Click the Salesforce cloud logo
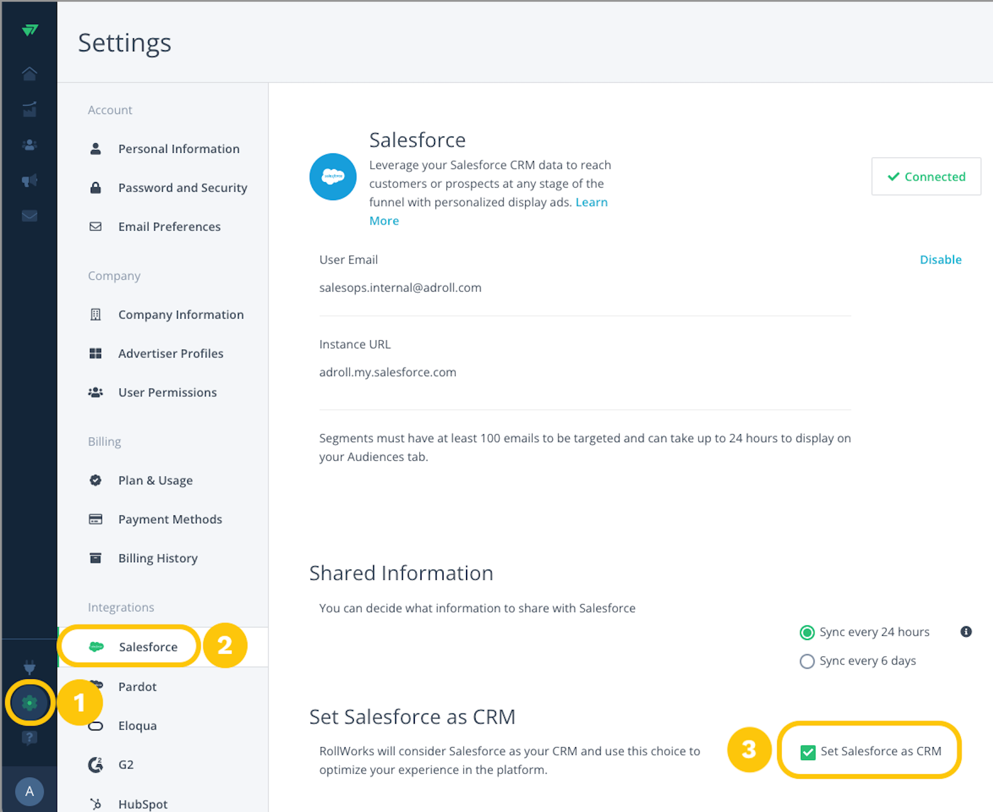Viewport: 993px width, 812px height. 333,176
